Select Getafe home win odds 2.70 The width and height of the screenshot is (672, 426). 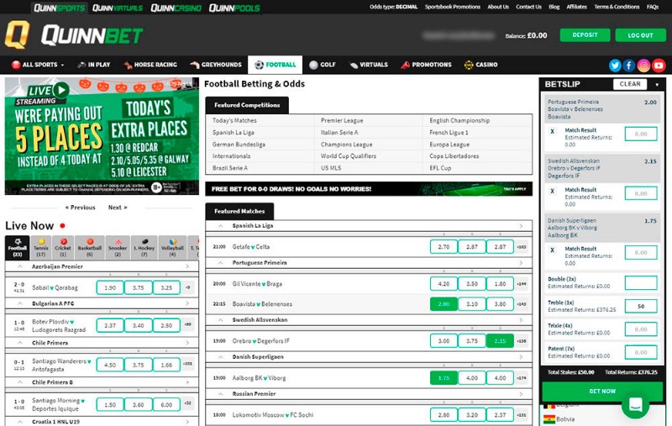(444, 247)
